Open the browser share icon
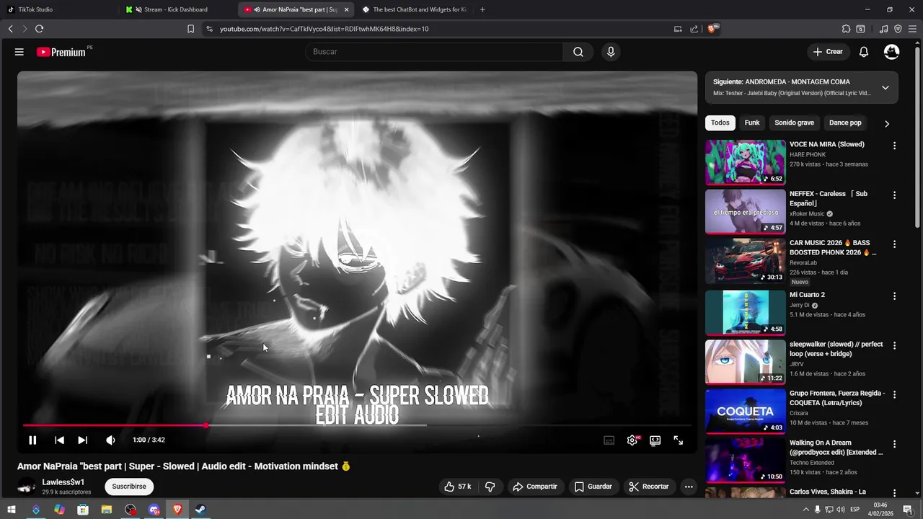This screenshot has width=923, height=519. click(694, 29)
